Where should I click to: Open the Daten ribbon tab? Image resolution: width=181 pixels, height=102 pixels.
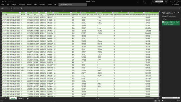coord(35,5)
